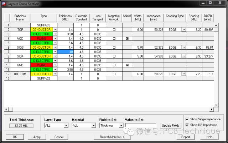Open the Field to Set dropdown
This screenshot has height=143, width=228.
click(121, 125)
